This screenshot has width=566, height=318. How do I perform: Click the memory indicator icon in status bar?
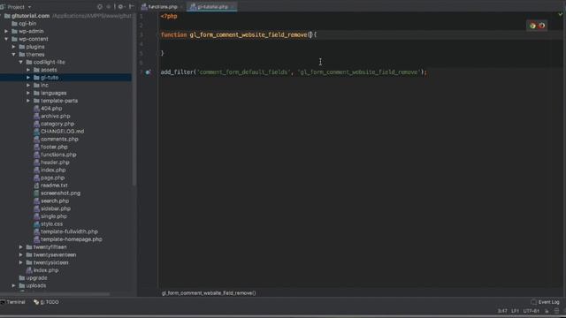pos(556,311)
